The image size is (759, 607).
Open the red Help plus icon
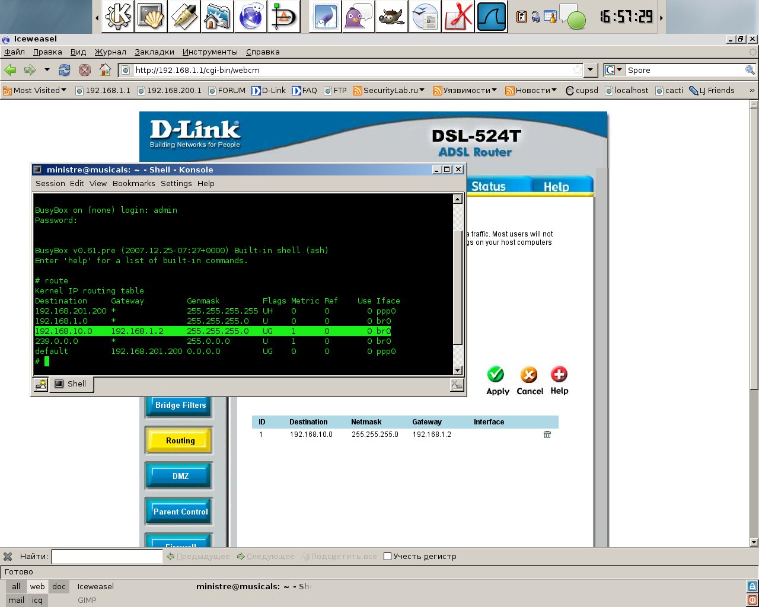tap(559, 375)
